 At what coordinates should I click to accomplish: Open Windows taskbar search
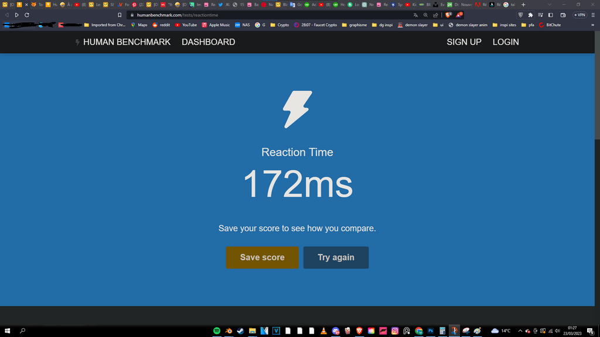(x=23, y=331)
